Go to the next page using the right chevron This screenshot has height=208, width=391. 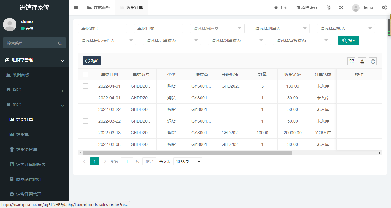click(105, 161)
